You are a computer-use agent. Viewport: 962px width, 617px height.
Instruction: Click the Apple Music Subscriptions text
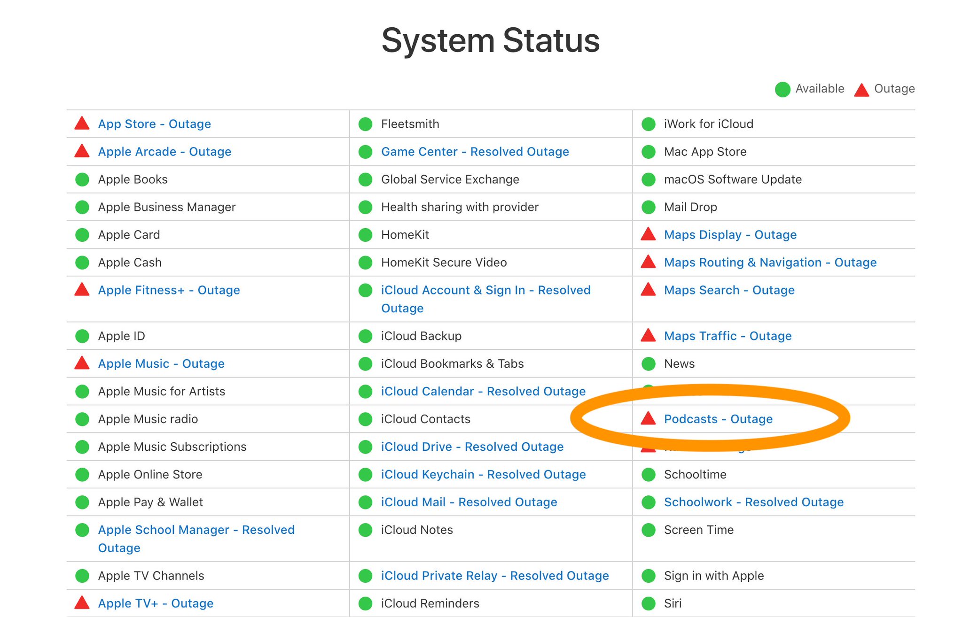(x=172, y=447)
